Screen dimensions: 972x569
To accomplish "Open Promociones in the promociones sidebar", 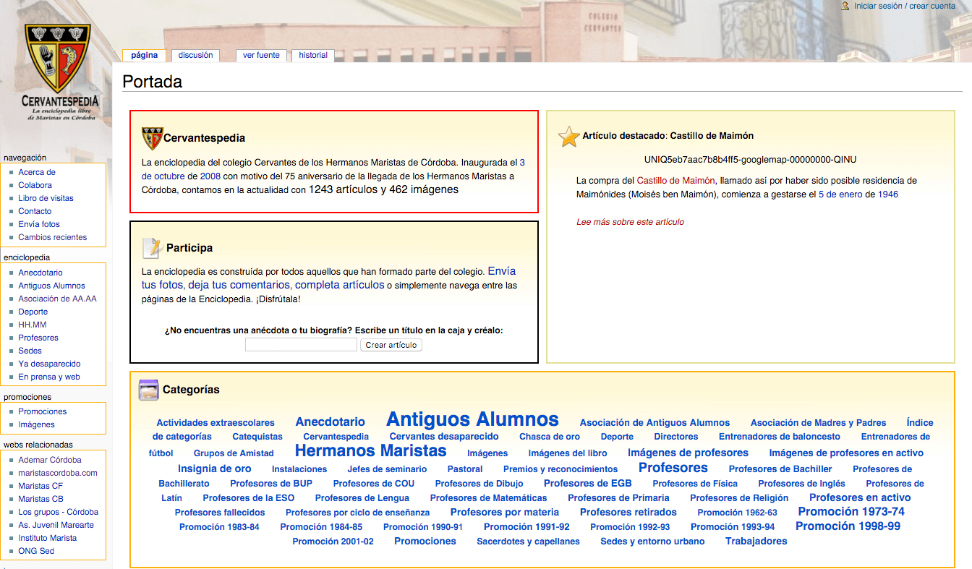I will (43, 411).
